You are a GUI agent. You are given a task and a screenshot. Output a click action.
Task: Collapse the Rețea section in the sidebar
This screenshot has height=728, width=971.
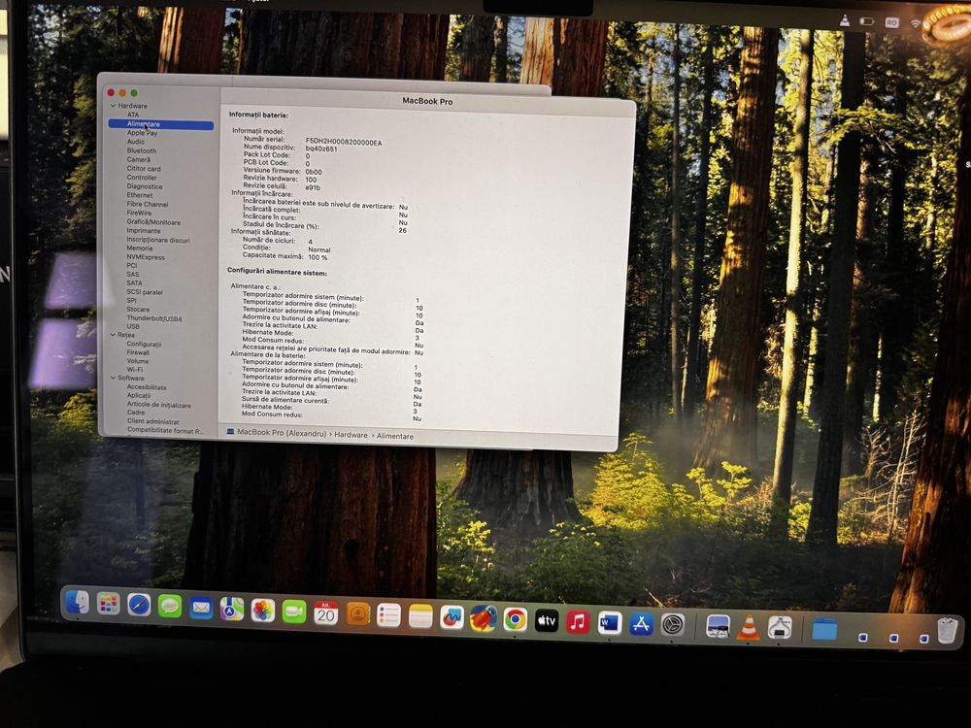click(113, 335)
